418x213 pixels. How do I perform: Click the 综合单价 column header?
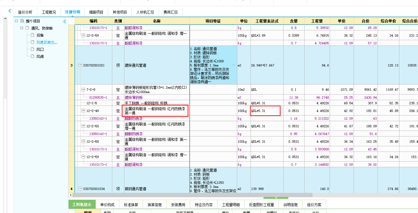(388, 21)
